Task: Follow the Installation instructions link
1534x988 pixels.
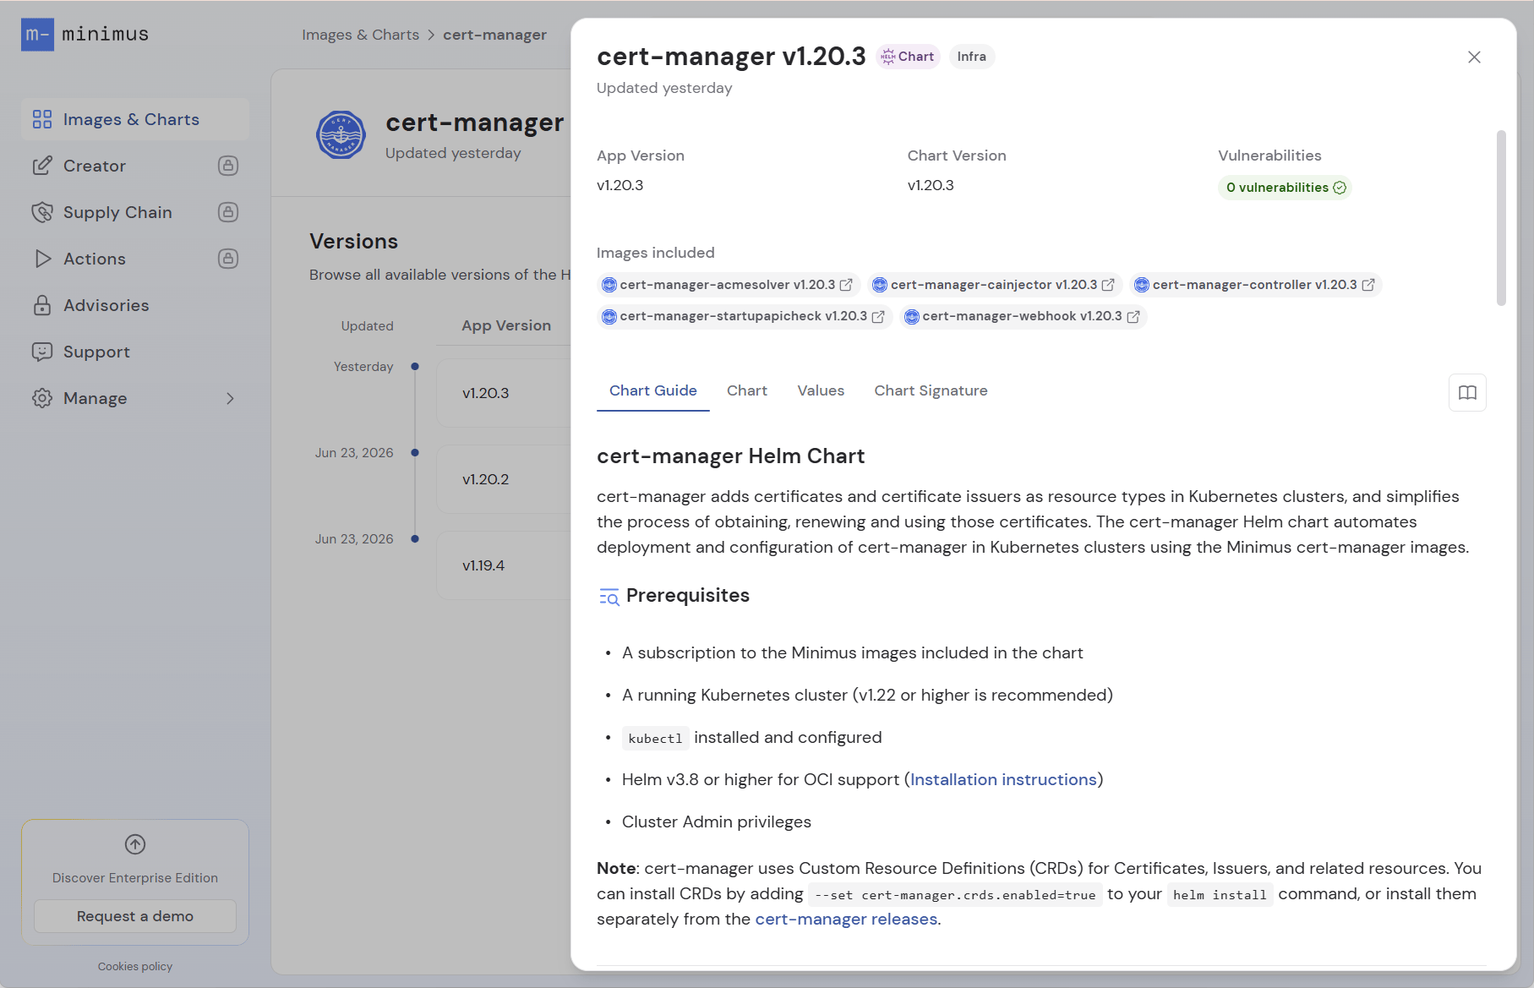Action: (x=1003, y=779)
